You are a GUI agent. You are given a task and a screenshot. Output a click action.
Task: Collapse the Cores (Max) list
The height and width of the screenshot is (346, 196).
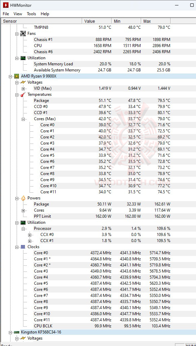tap(23, 119)
